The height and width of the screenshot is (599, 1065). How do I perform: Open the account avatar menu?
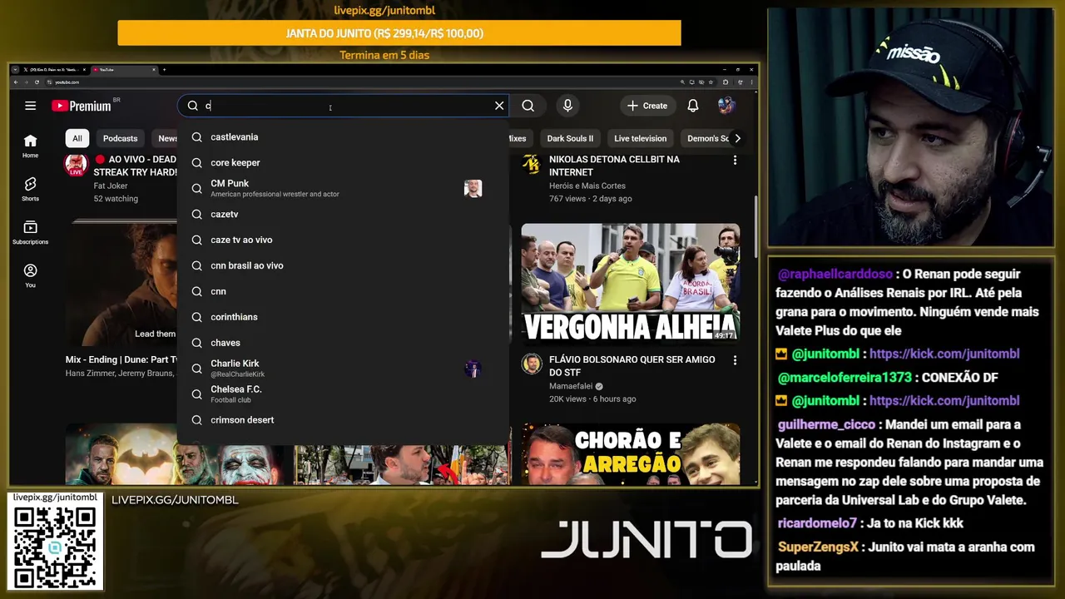click(x=726, y=106)
